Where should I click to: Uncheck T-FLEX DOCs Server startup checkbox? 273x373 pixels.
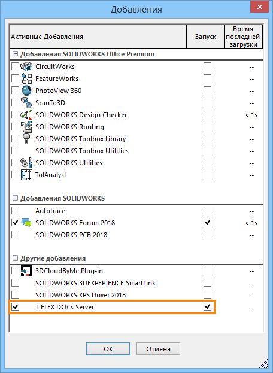[207, 307]
